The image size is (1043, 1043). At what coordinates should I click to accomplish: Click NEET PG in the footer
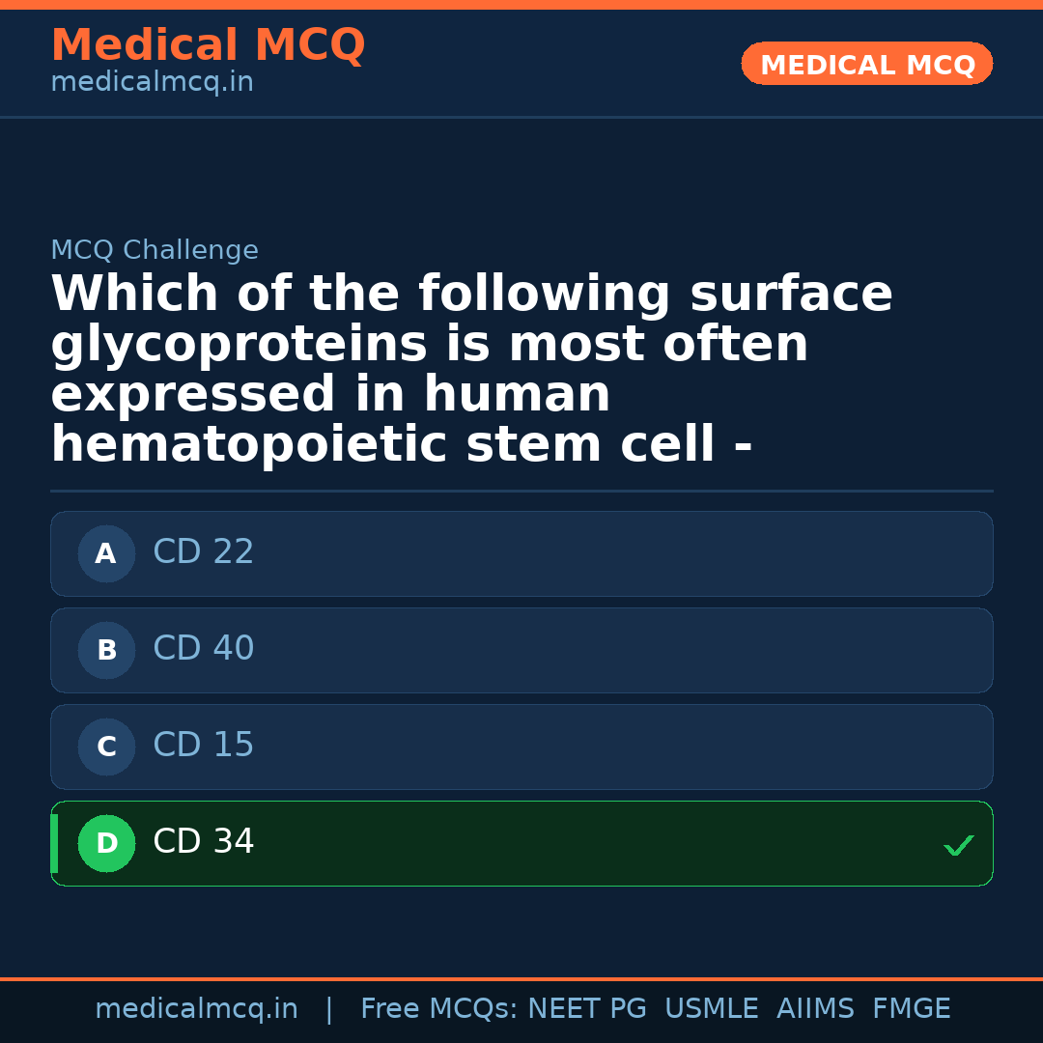[587, 1009]
